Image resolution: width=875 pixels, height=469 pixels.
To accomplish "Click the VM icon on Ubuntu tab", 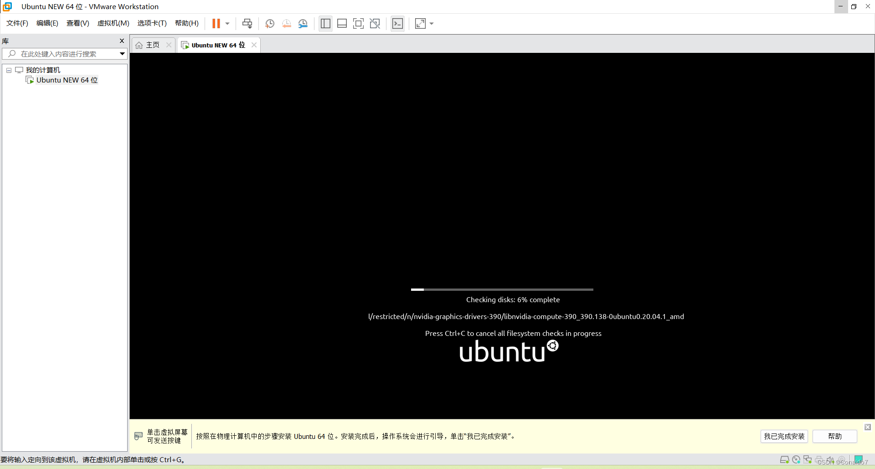I will point(185,45).
